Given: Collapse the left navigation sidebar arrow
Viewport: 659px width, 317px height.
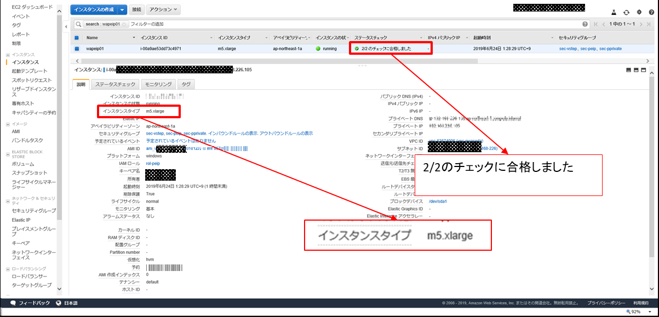Looking at the screenshot, I should (x=66, y=26).
